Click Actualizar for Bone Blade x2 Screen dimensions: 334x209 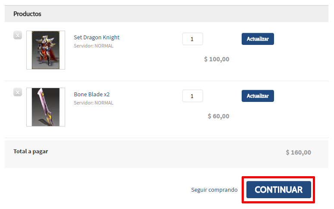(x=258, y=96)
